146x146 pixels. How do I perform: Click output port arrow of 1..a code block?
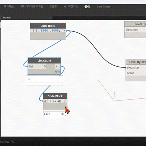(65, 101)
